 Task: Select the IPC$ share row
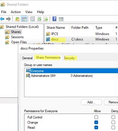click(x=82, y=34)
